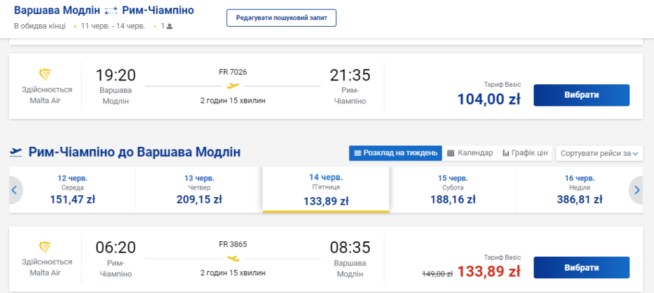Screen dimensions: 654x293
Task: Click the yellow plane icon under FR 7026
Action: [233, 86]
